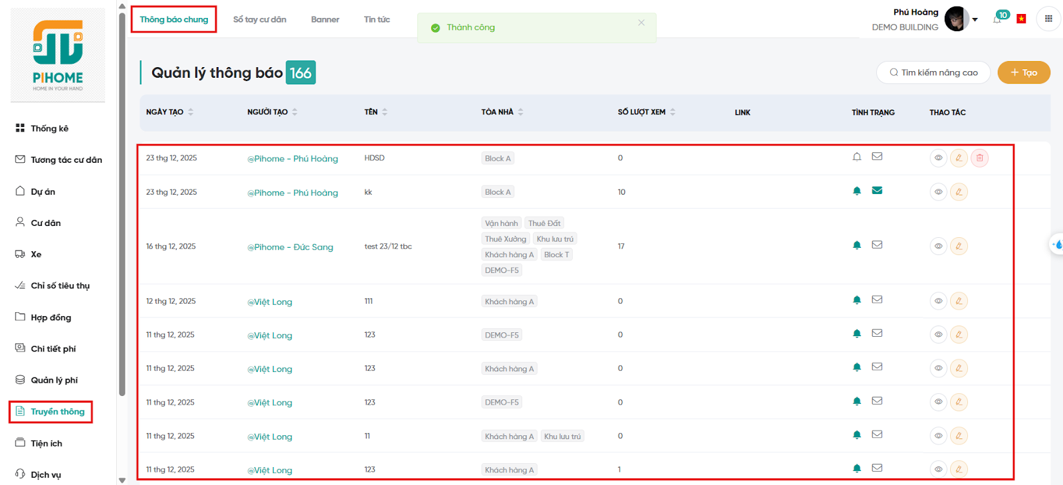Click the Vietnam flag language icon

point(1021,19)
